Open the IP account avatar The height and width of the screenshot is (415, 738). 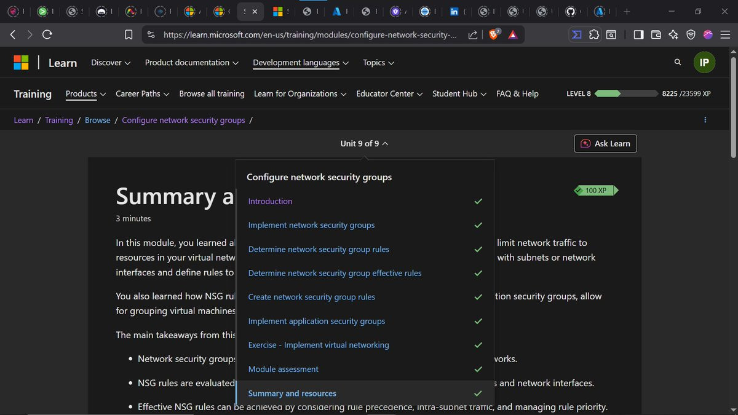[704, 62]
